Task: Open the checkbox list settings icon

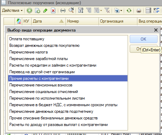Action: [x=156, y=10]
